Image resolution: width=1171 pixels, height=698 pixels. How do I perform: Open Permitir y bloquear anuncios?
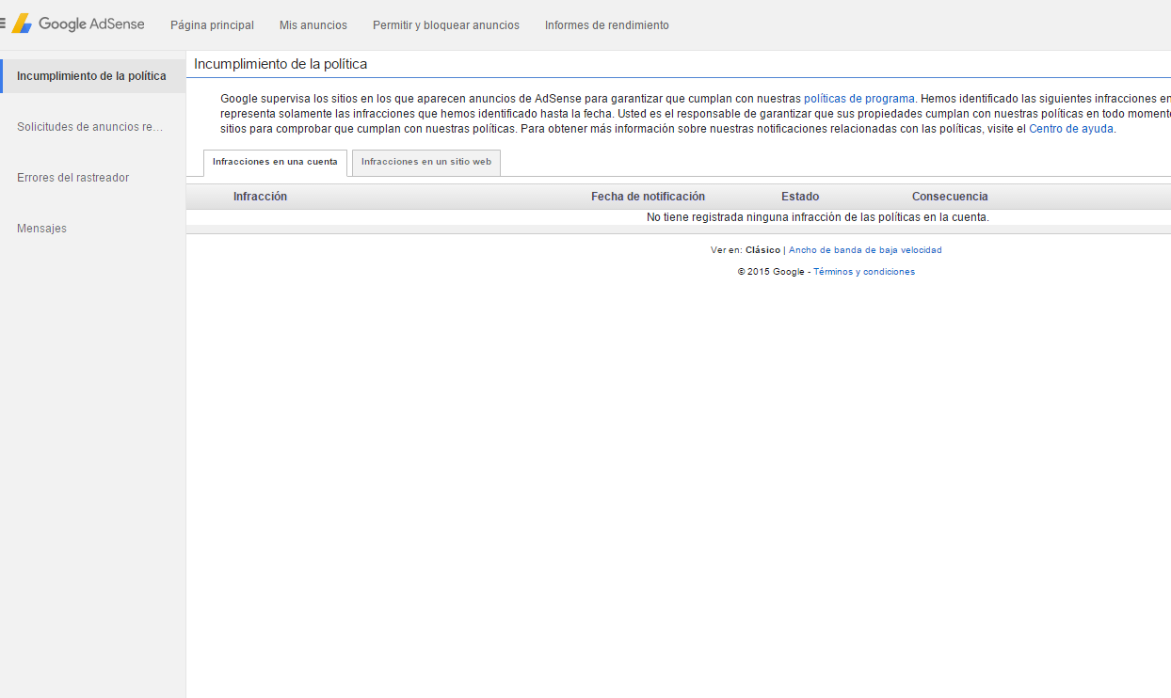(445, 25)
